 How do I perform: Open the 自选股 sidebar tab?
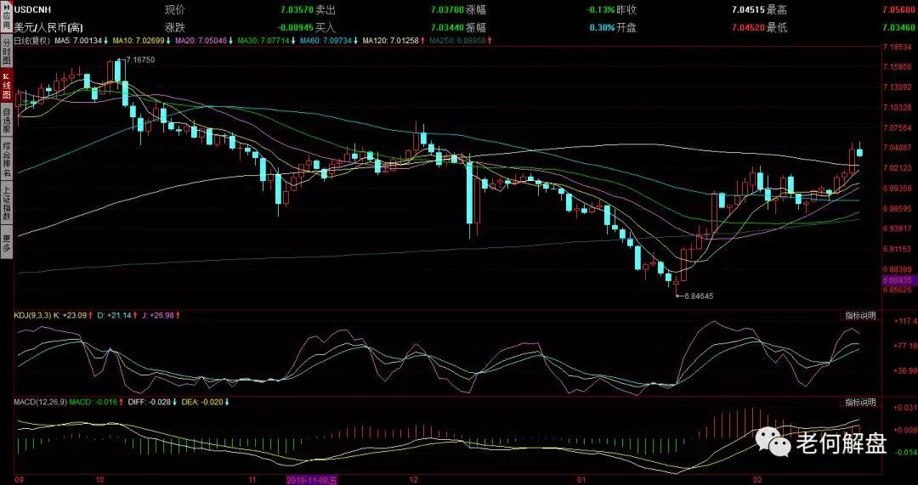click(x=6, y=120)
